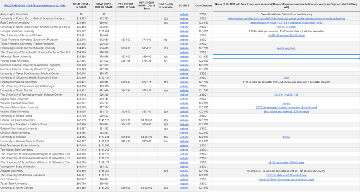Viewport: 360px width, 192px height.
Task: Select the Notes column header cell
Action: click(286, 6)
